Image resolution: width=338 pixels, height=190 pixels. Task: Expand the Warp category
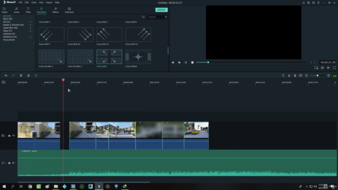click(x=31, y=31)
